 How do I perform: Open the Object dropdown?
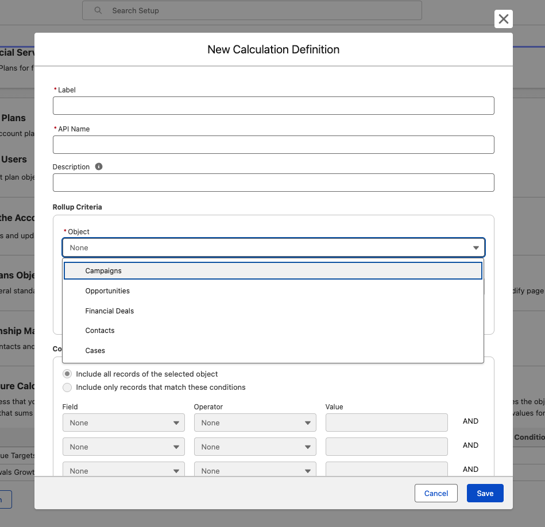[273, 247]
